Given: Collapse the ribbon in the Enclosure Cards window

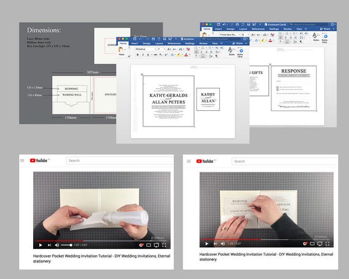Looking at the screenshot, I should 334,29.
